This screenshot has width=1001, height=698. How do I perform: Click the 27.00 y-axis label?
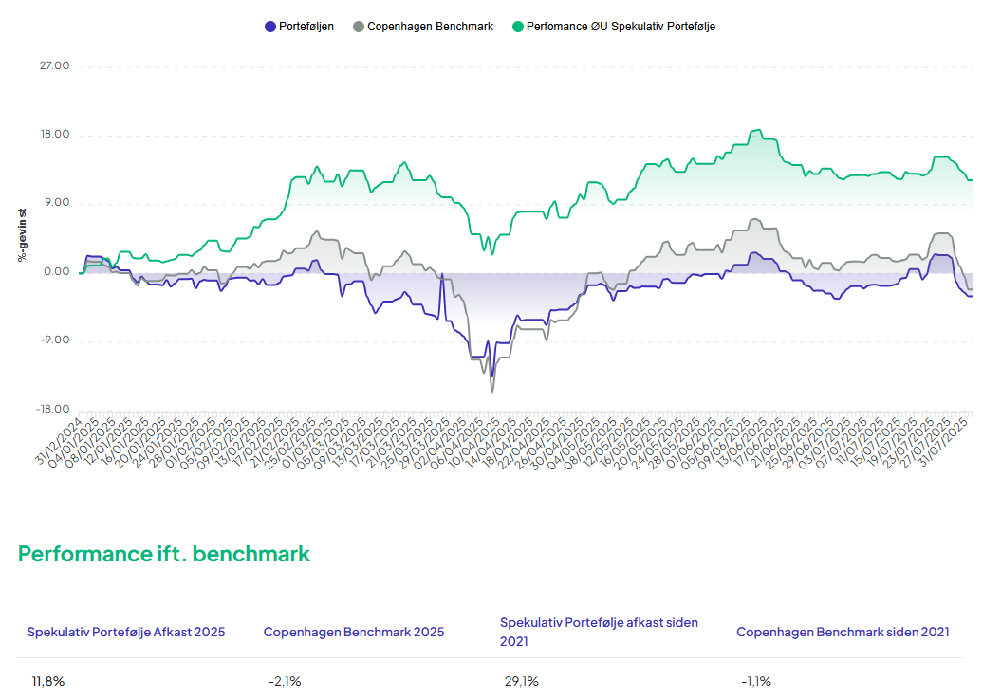tap(54, 66)
